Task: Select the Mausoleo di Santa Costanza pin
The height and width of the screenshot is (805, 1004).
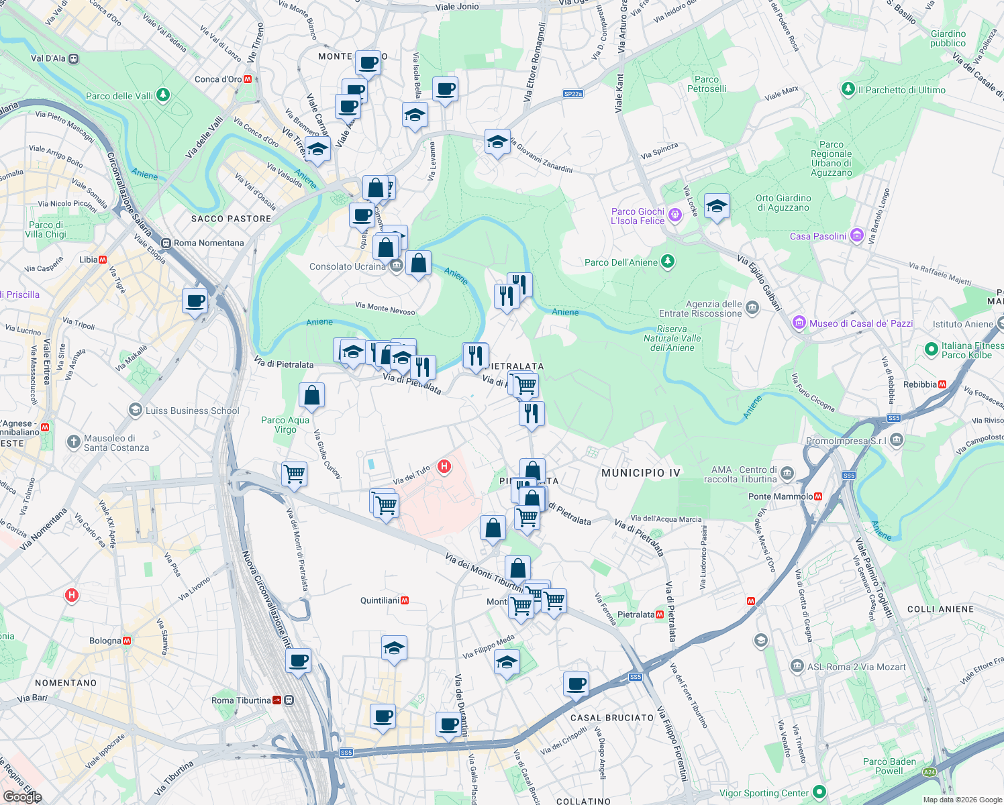Action: click(74, 442)
